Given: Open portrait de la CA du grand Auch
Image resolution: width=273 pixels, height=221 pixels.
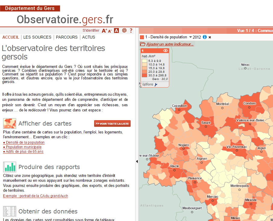Looking at the screenshot, I should tap(36, 196).
